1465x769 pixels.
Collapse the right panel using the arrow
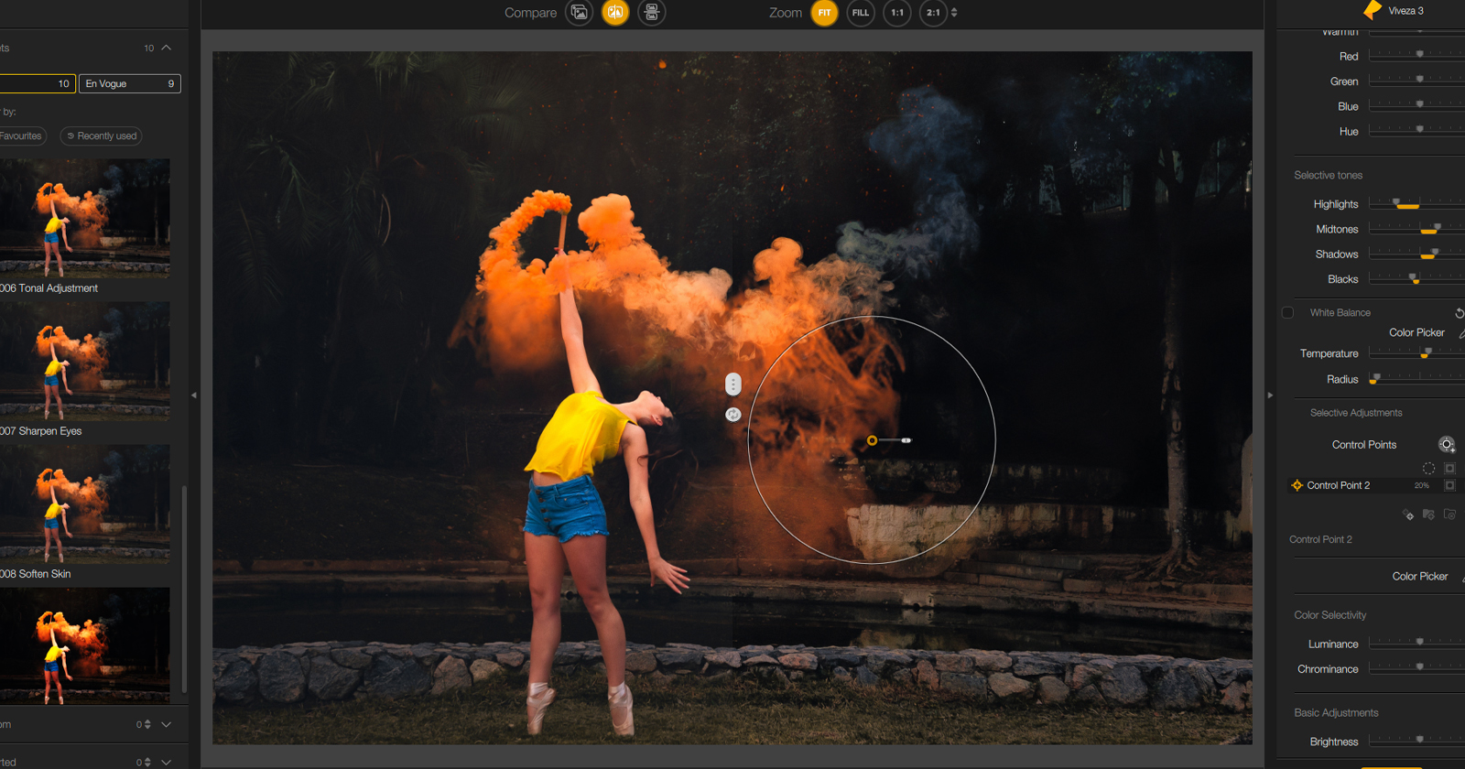(1270, 395)
